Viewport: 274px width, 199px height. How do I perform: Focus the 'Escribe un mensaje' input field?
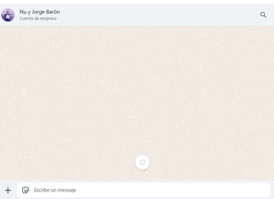(144, 190)
